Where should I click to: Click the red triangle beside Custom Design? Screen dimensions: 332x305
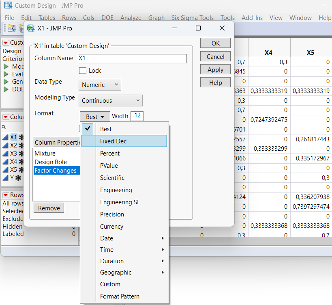(x=6, y=42)
